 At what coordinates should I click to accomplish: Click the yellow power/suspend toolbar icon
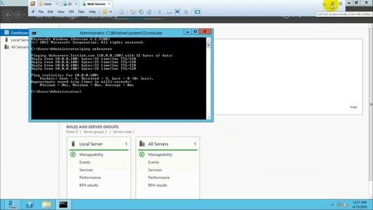[105, 12]
